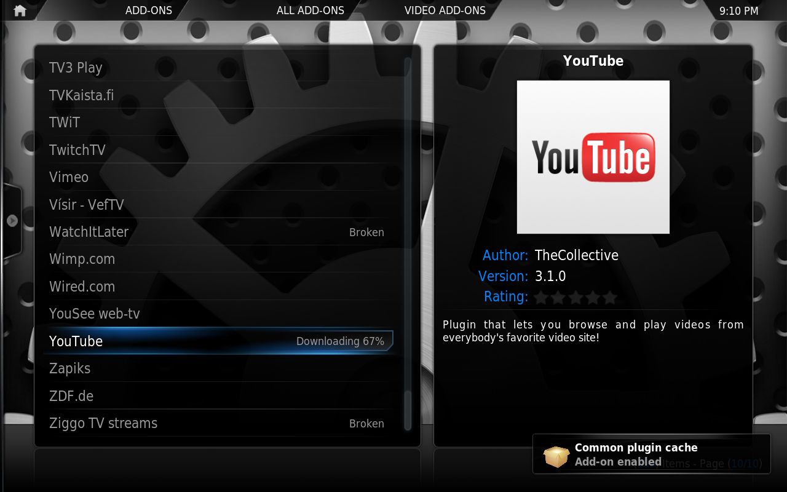Open the ALL ADD-ONS breadcrumb

310,10
